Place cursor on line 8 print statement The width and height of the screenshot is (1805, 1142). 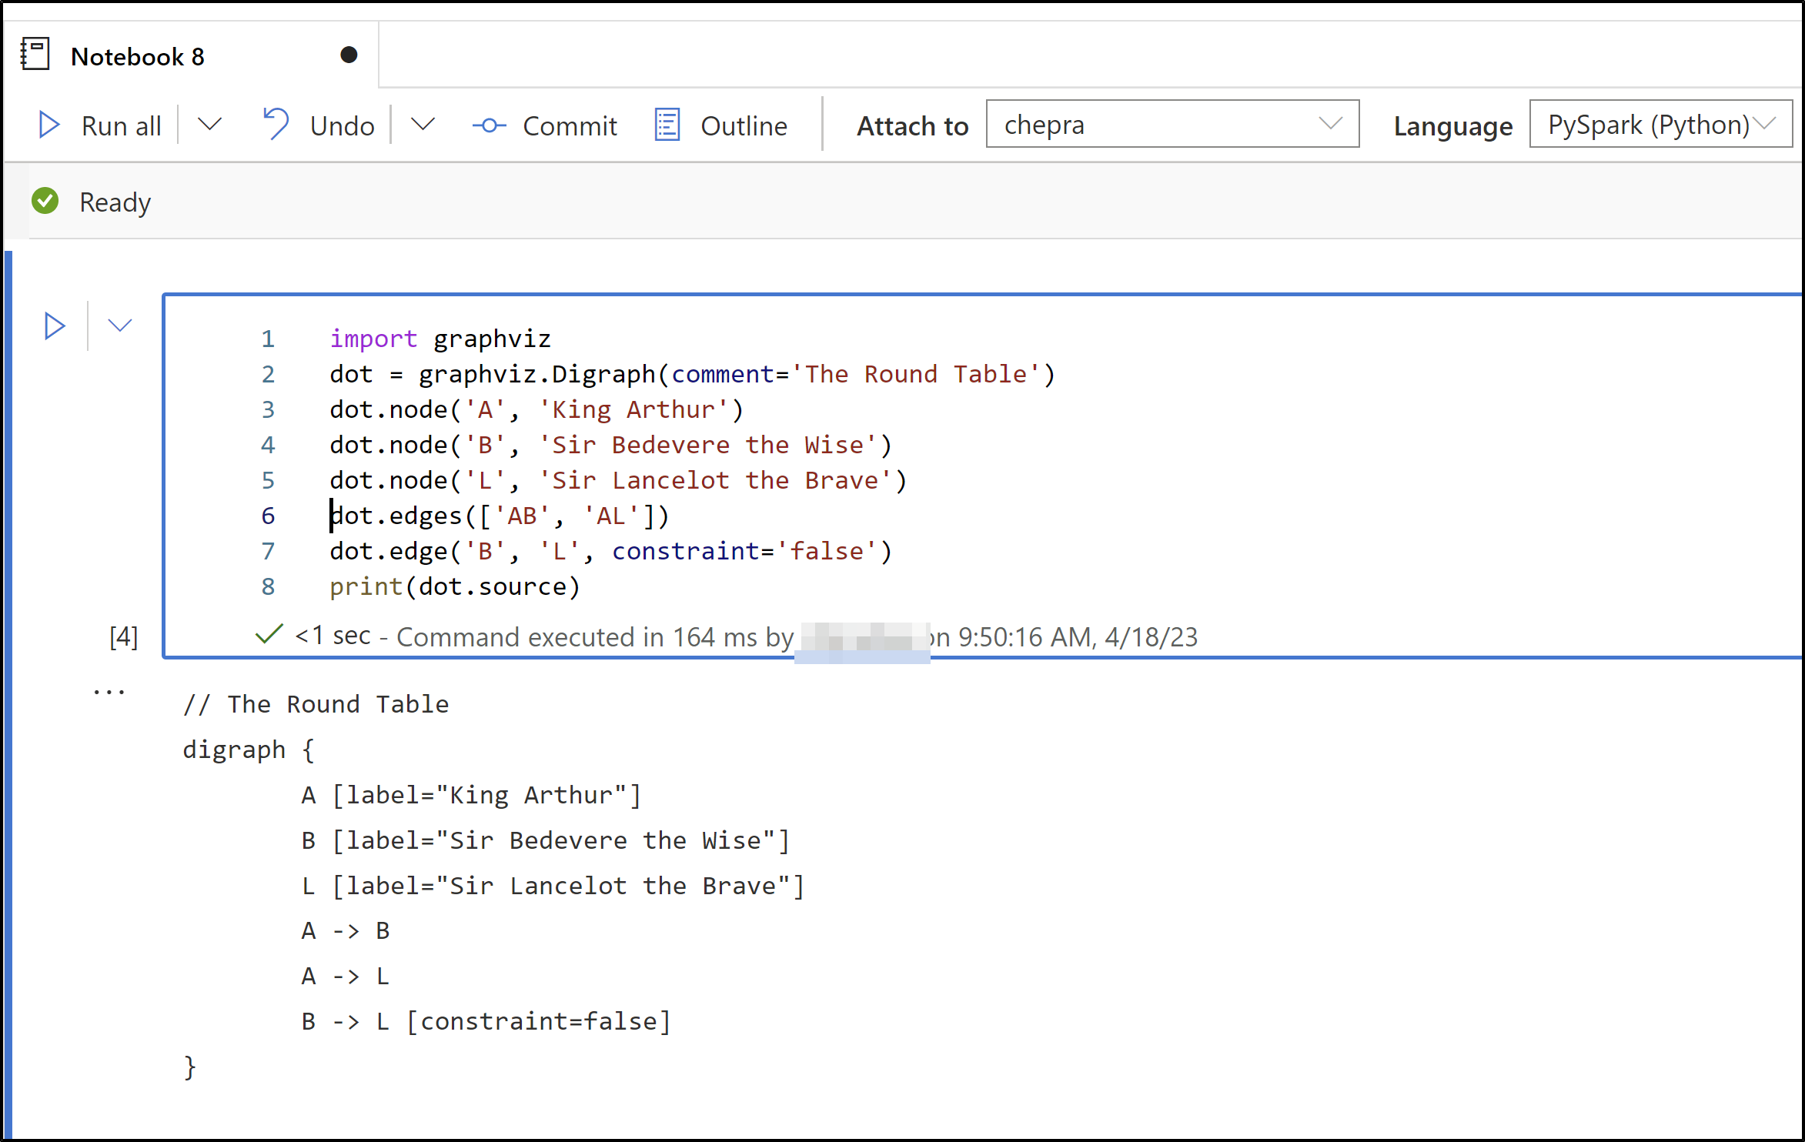tap(454, 586)
